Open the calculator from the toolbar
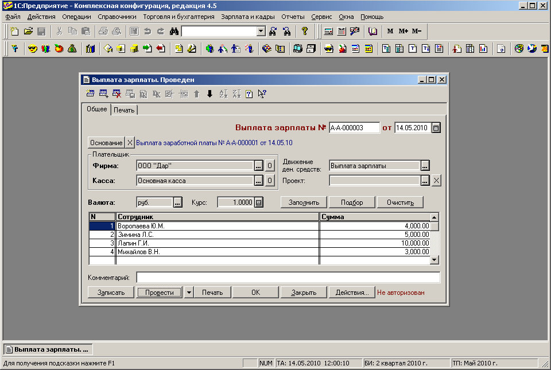Viewport: 551px width, 370px height. [x=328, y=31]
